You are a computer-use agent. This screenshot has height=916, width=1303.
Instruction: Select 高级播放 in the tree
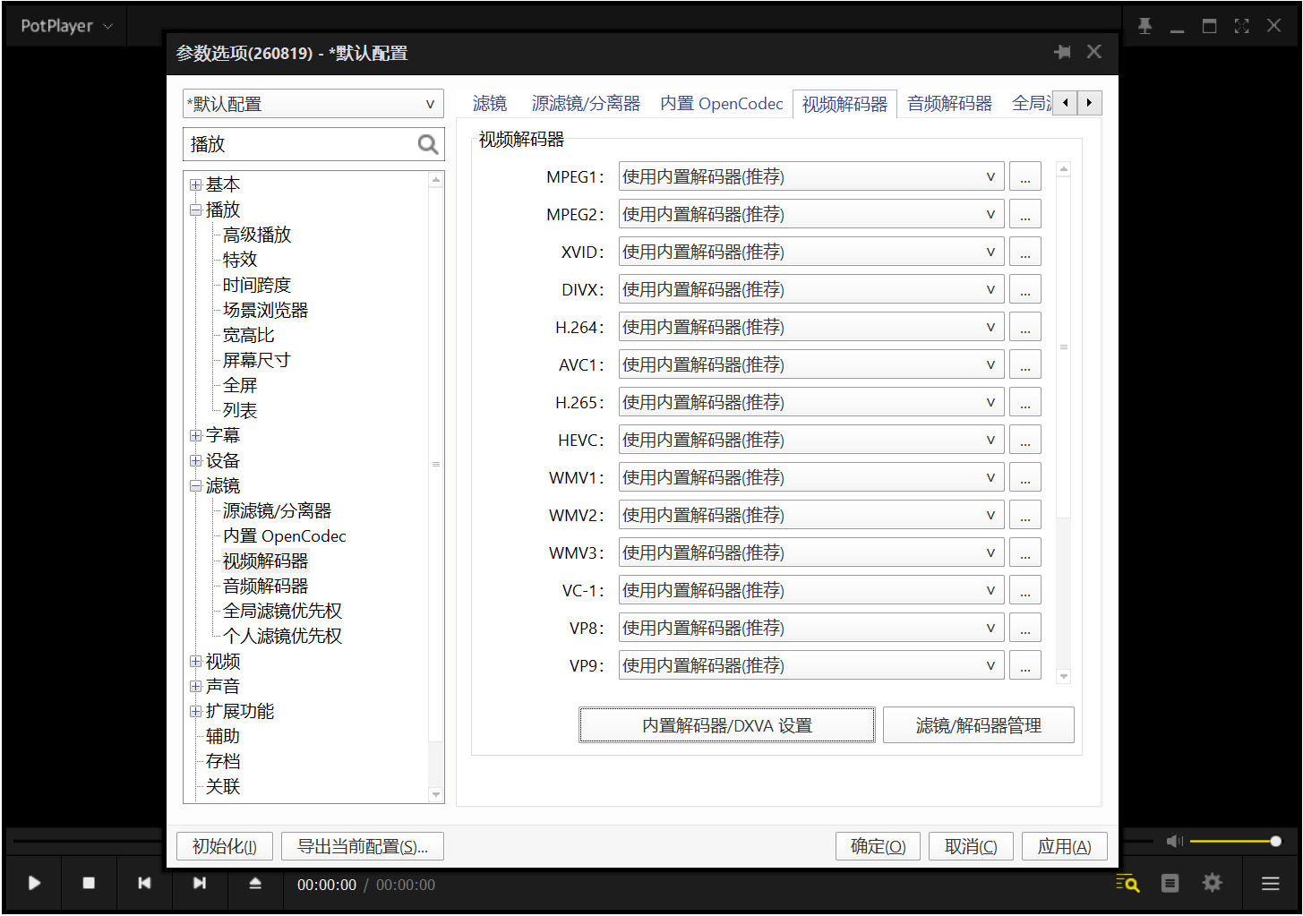pos(257,235)
